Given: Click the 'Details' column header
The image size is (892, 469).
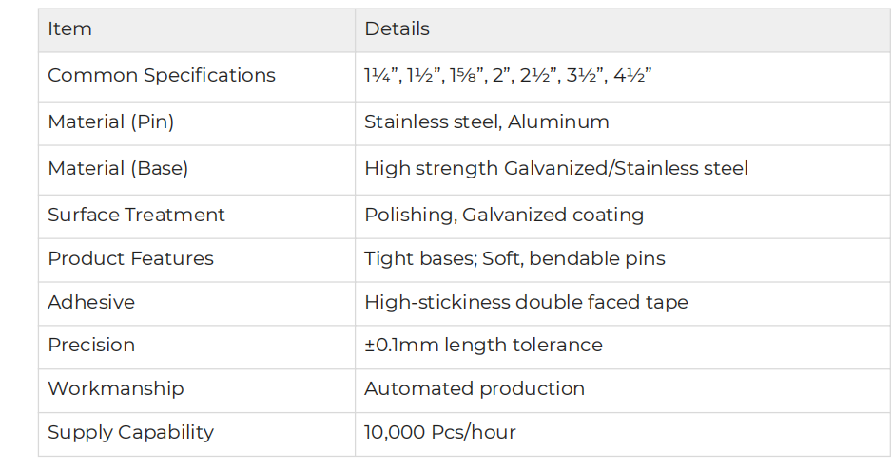Looking at the screenshot, I should (x=398, y=29).
